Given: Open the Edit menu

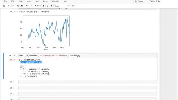Looking at the screenshot, I should [13, 1].
